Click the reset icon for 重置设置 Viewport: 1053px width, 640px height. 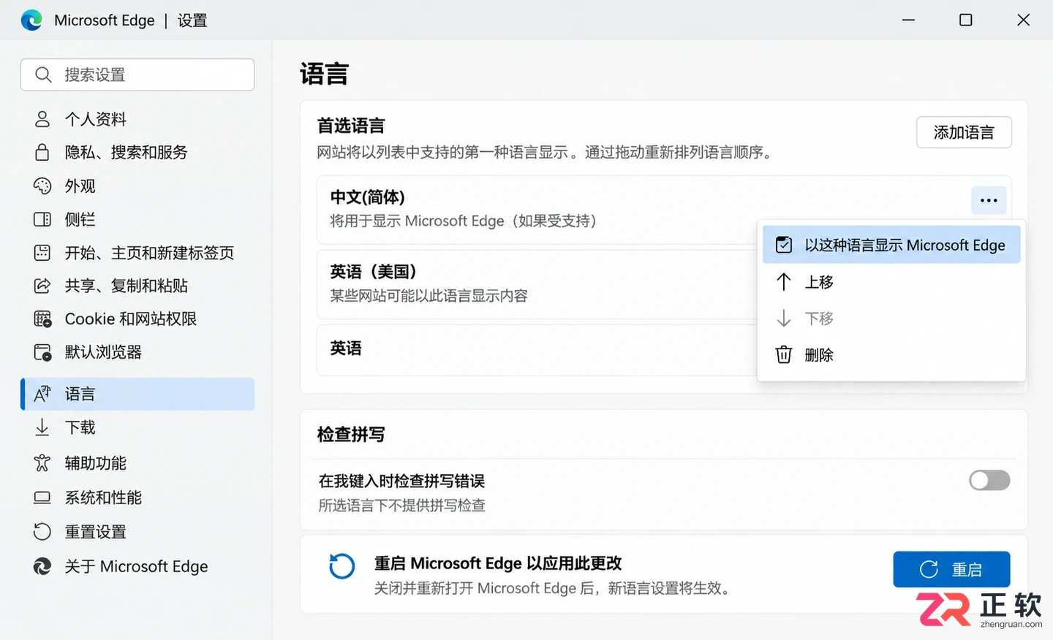42,531
